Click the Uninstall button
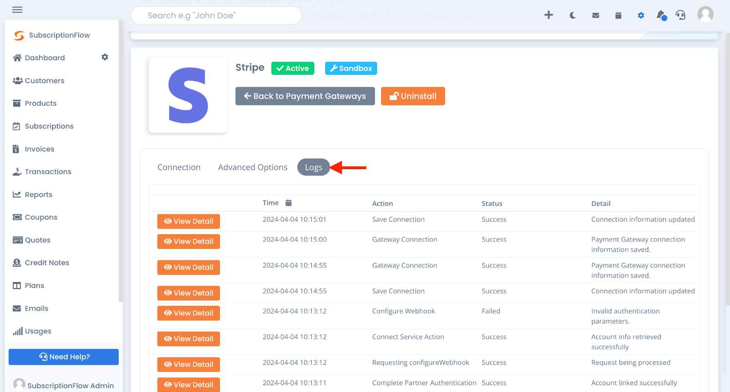Viewport: 730px width, 392px height. (413, 96)
